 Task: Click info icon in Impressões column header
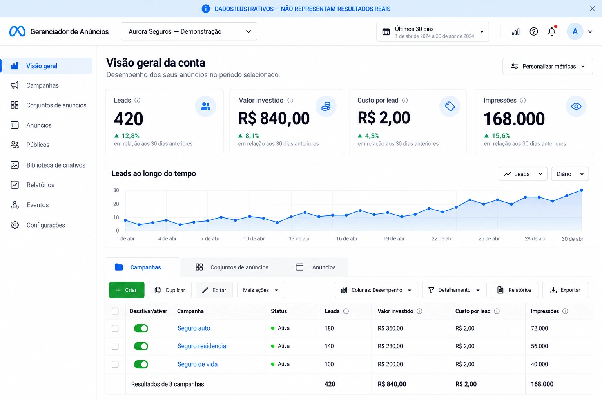click(x=565, y=311)
